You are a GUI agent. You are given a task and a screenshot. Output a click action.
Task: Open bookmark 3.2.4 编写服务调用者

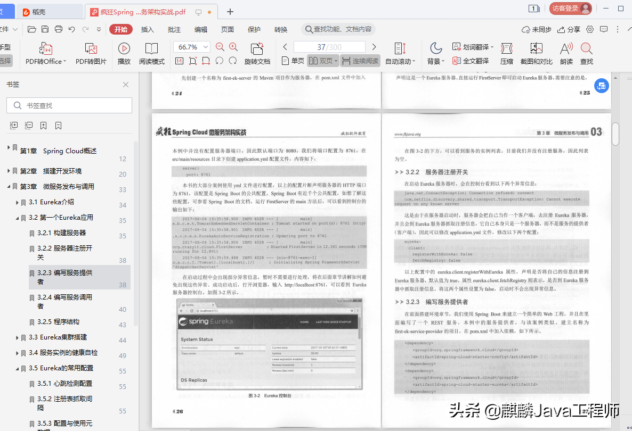64,301
